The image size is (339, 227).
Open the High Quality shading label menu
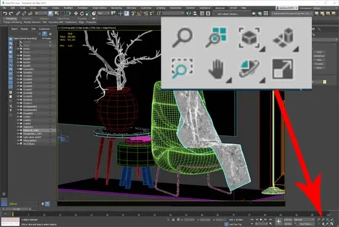click(83, 28)
